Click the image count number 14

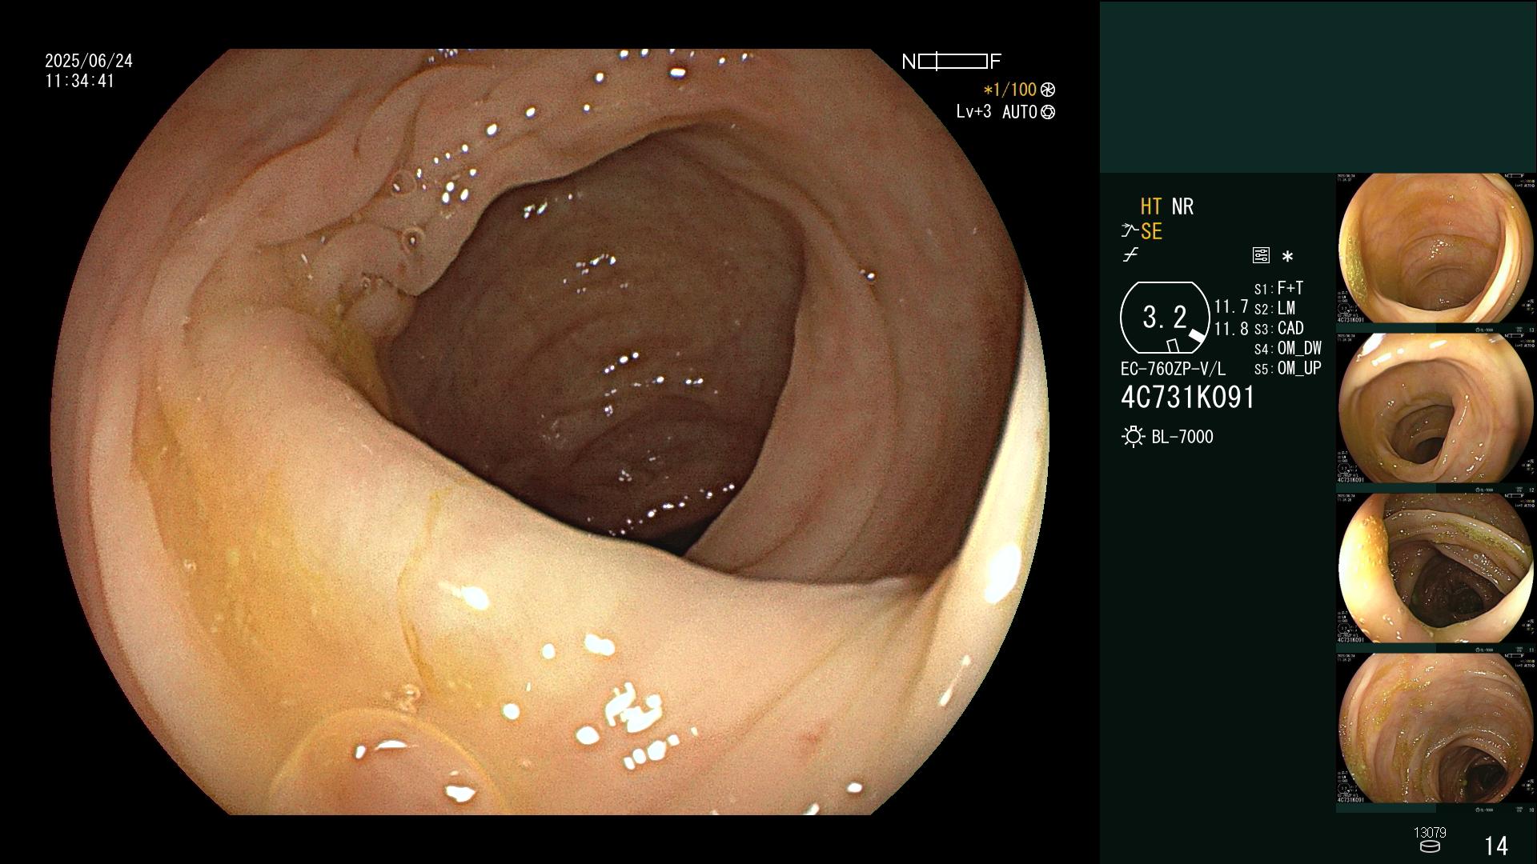[x=1496, y=846]
